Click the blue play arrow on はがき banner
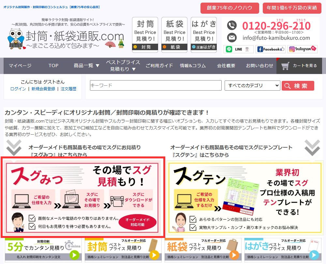Viewport: 326px width, 264px height. 314,255
